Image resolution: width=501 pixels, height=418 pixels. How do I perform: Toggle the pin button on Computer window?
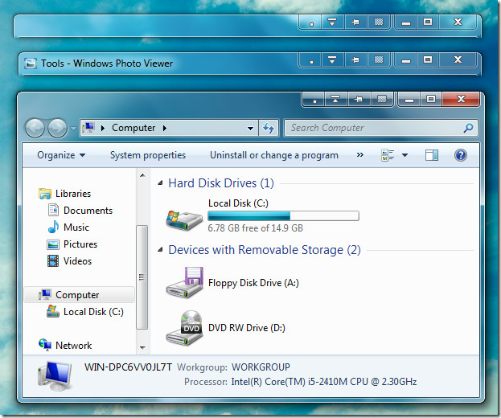point(359,100)
